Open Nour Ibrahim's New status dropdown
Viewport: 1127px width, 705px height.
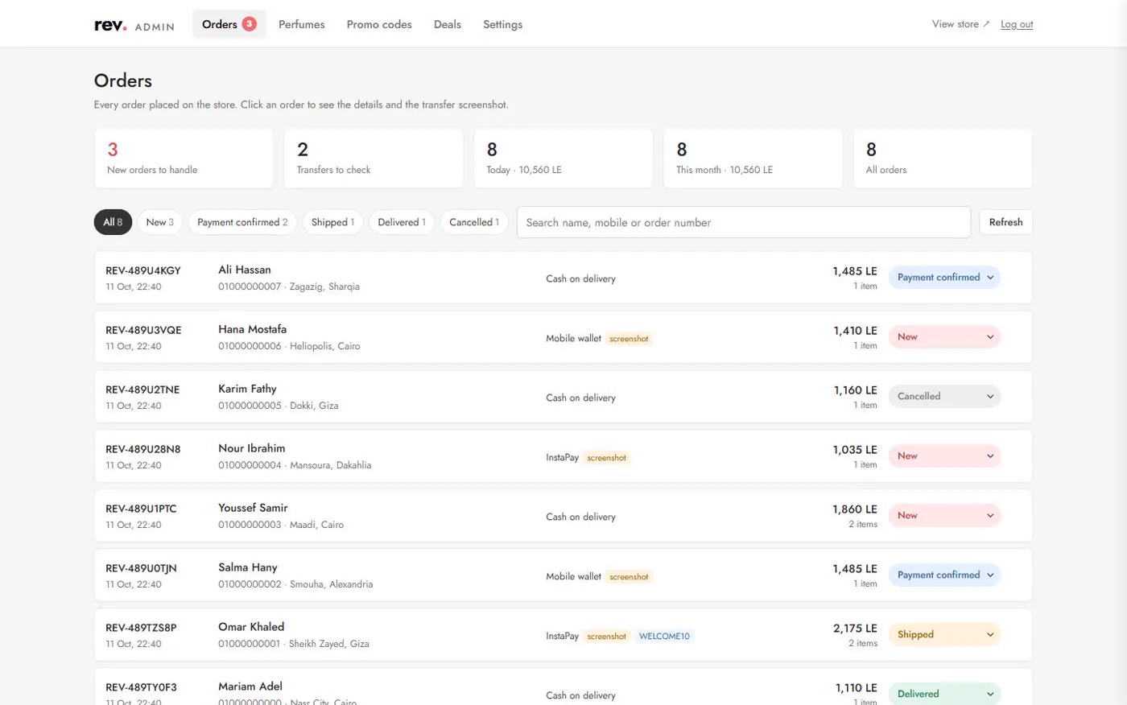point(944,456)
